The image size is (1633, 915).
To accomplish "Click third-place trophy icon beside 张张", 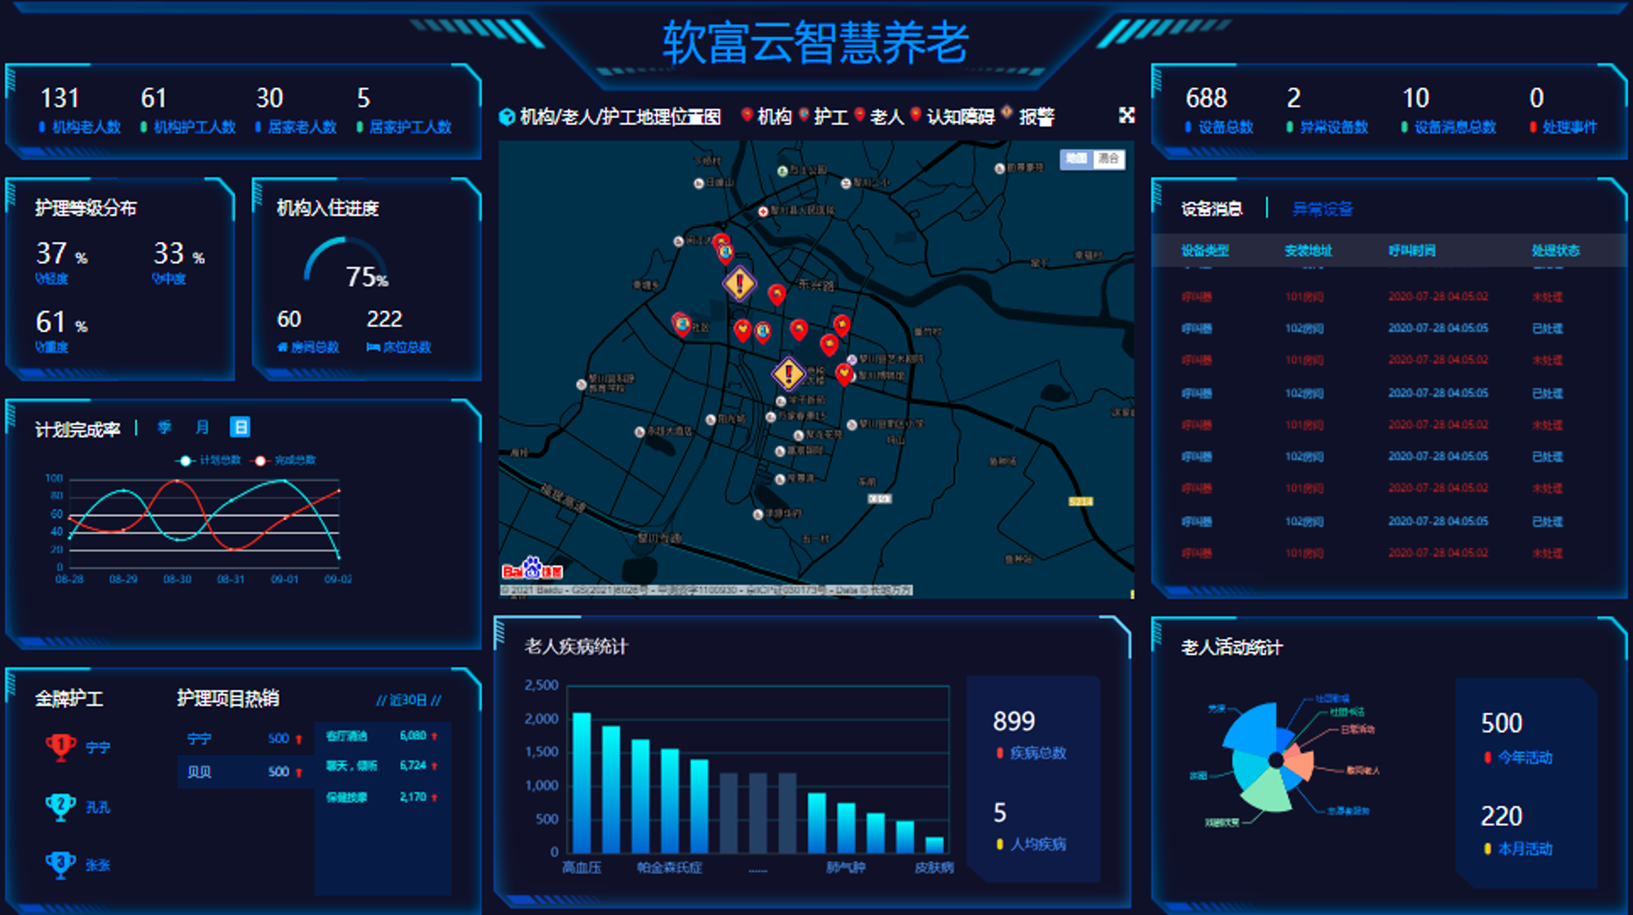I will [61, 864].
